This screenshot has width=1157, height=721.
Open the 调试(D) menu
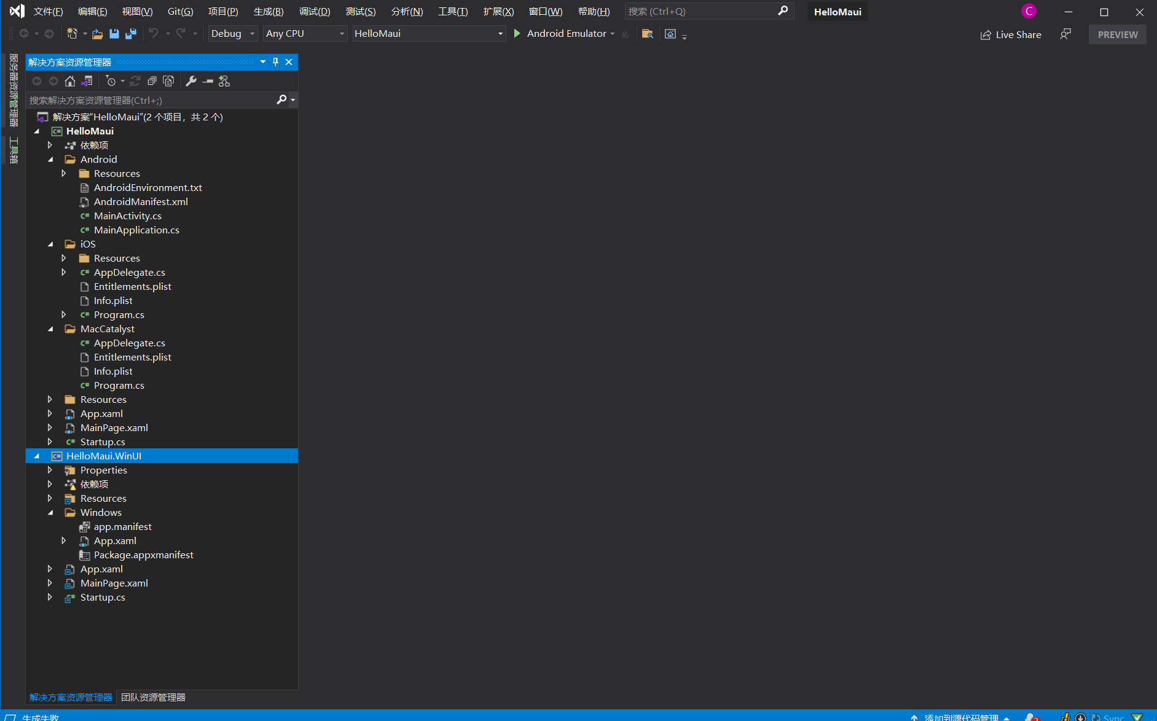tap(315, 12)
